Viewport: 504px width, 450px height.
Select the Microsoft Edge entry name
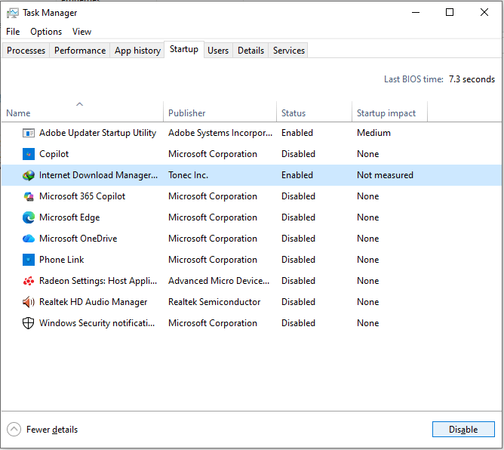point(69,217)
